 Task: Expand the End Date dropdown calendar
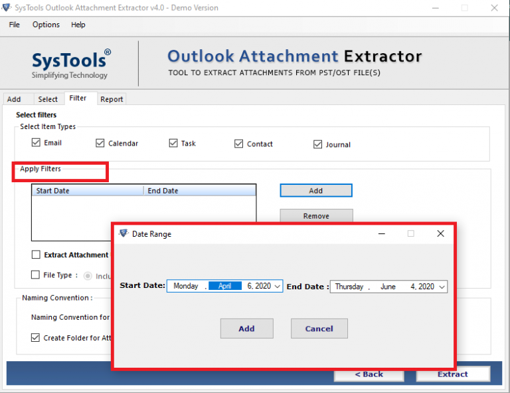(x=442, y=287)
